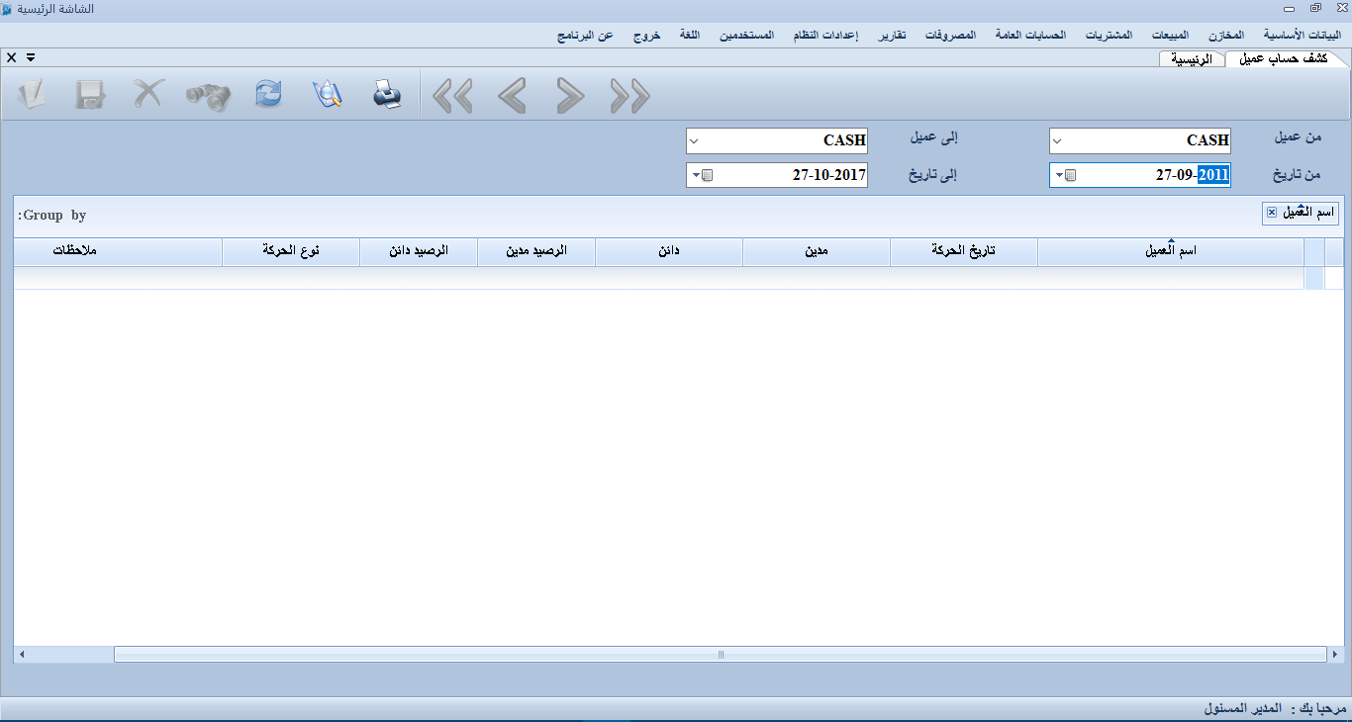The image size is (1352, 722).
Task: Go to first record double-arrow
Action: pyautogui.click(x=452, y=96)
